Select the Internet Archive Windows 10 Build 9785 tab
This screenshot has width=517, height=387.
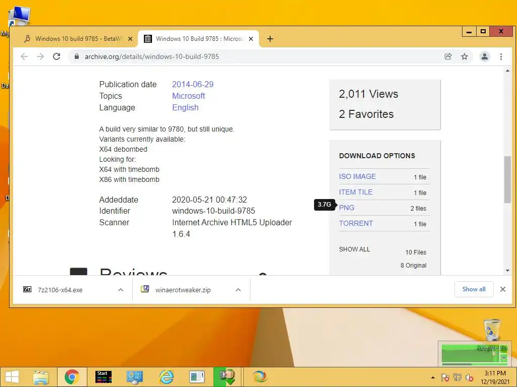coord(198,39)
